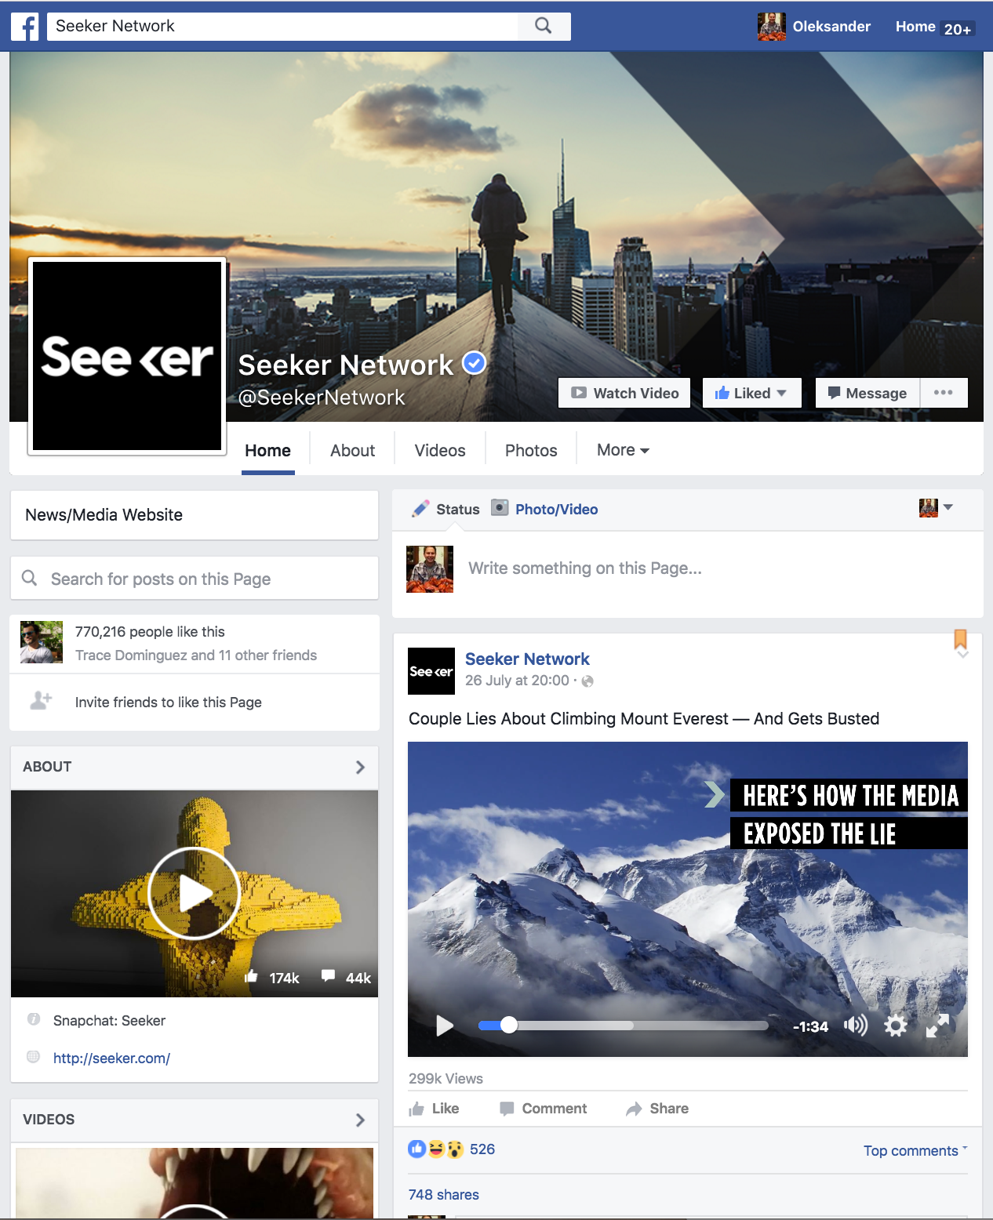The image size is (993, 1220).
Task: Expand the More tab menu
Action: pyautogui.click(x=623, y=451)
